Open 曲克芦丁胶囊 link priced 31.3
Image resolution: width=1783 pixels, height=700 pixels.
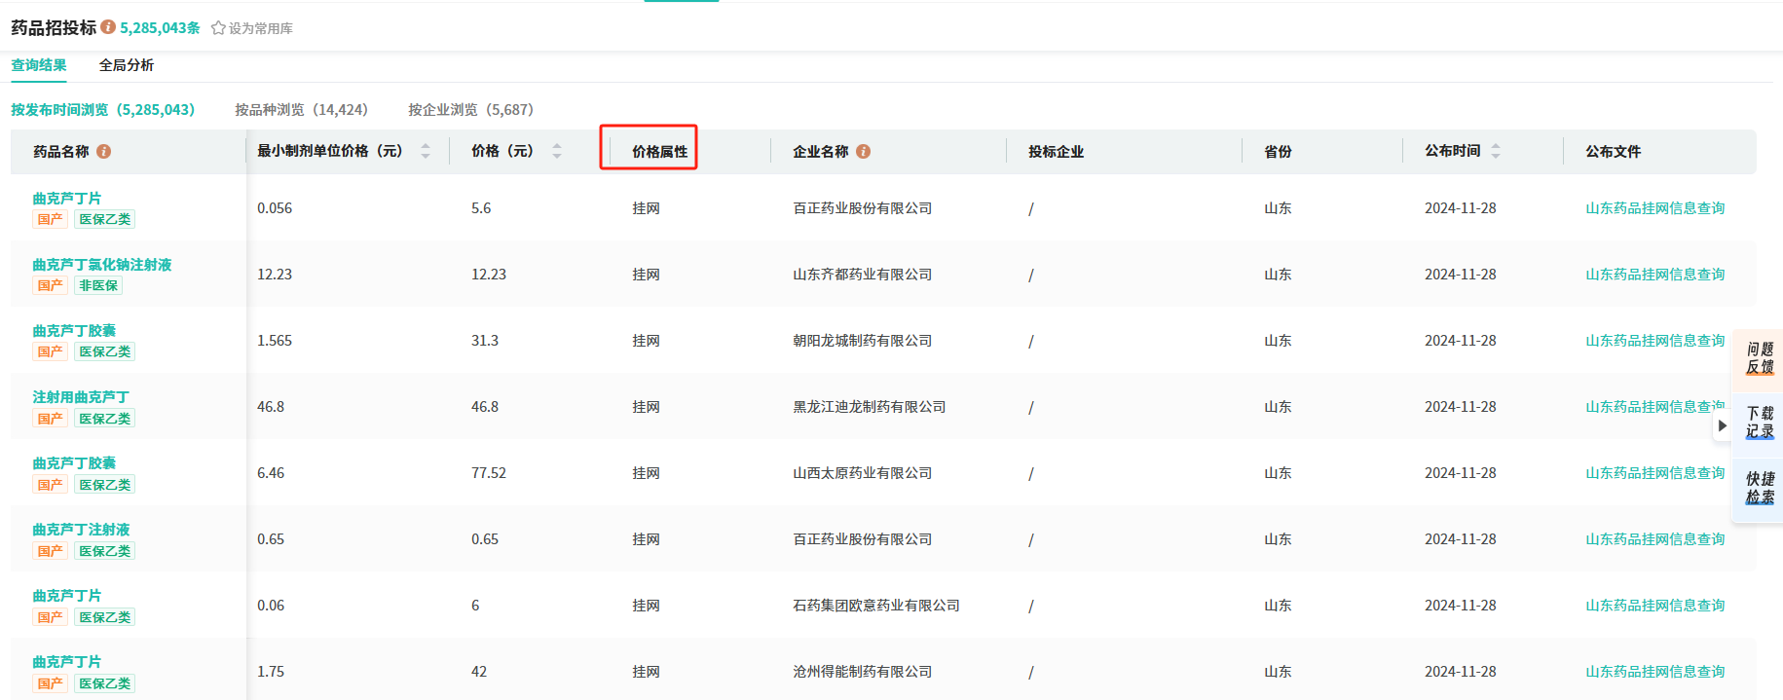(x=74, y=331)
